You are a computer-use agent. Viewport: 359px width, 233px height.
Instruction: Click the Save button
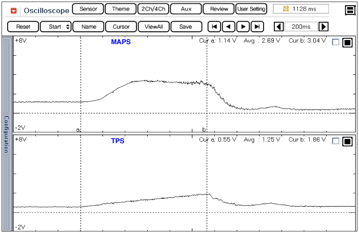(x=186, y=27)
